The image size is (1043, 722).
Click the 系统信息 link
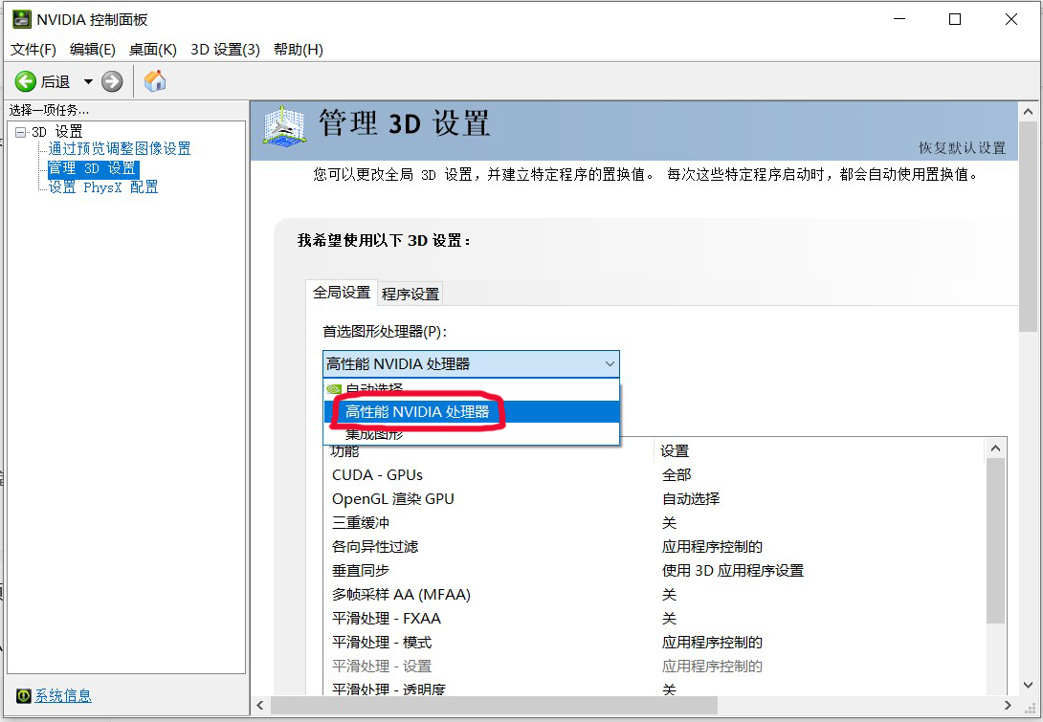point(61,696)
